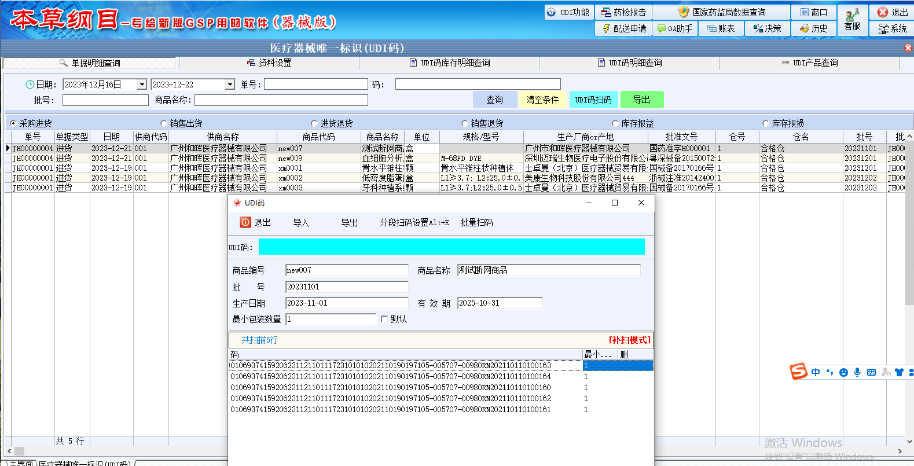This screenshot has height=466, width=914.
Task: Expand the start date dropdown
Action: coord(142,85)
